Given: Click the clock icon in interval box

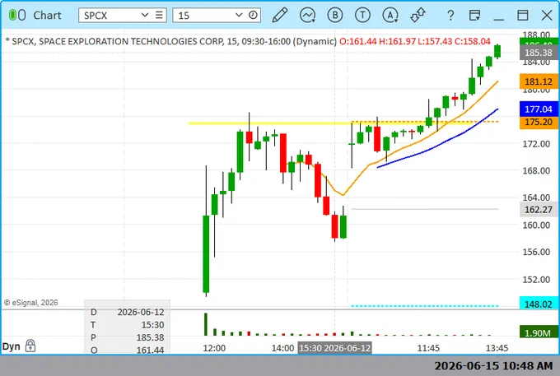Looking at the screenshot, I should coord(253,15).
